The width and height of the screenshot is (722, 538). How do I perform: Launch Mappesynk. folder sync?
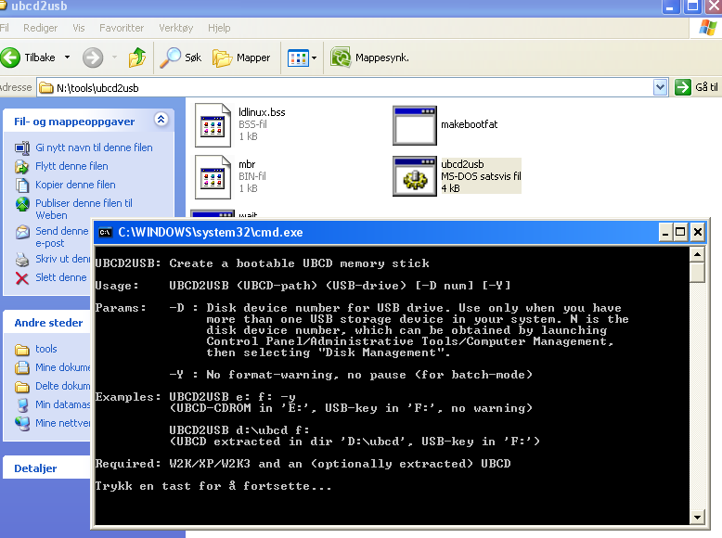coord(369,58)
